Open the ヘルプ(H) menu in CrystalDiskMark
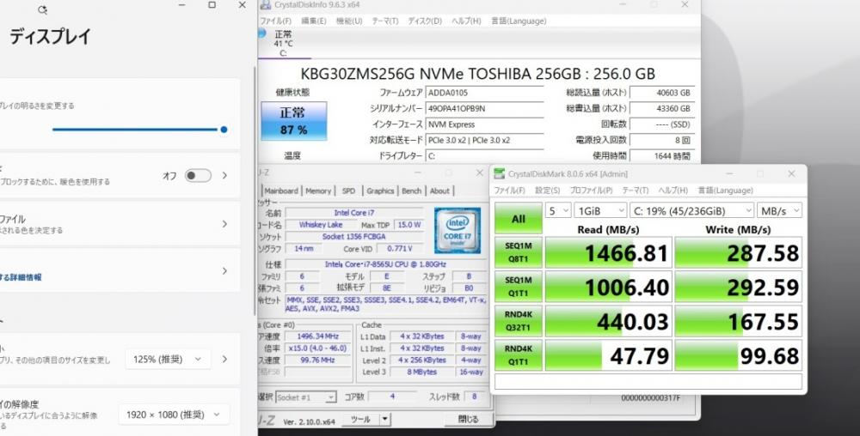This screenshot has height=436, width=860. pos(673,191)
